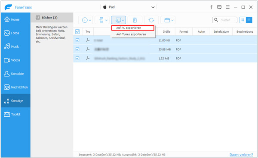Choose Auf PC exportieren

(133, 28)
